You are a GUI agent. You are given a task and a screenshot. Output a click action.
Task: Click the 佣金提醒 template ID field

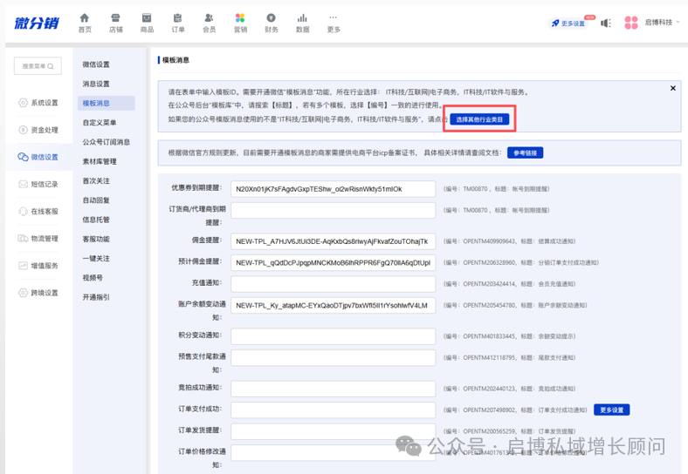click(333, 241)
